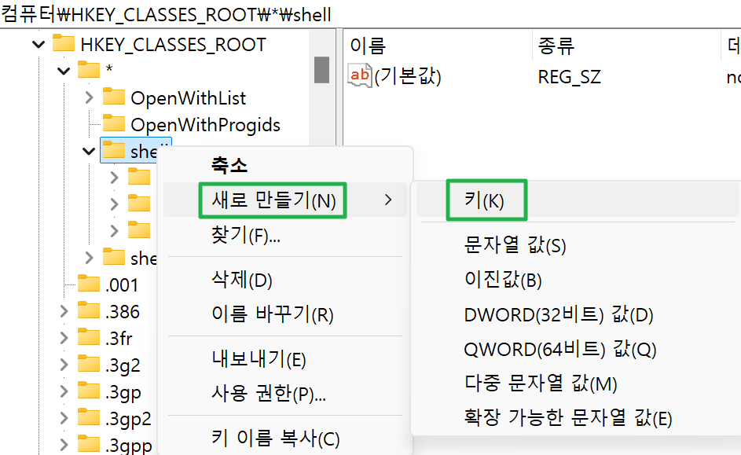Select 이름 바꾸기(R) menu entry
The image size is (741, 455).
[x=273, y=315]
